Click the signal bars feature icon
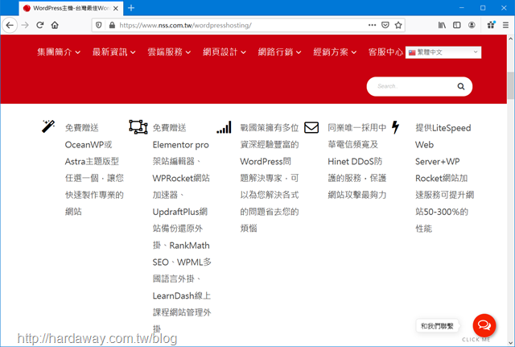 (x=224, y=127)
